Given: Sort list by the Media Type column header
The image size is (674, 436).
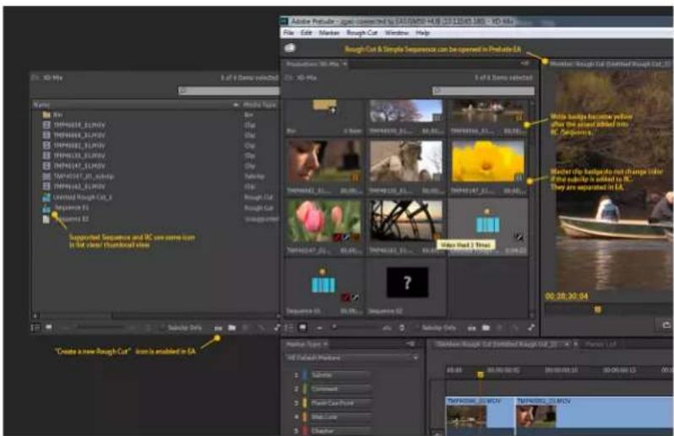Looking at the screenshot, I should (x=260, y=105).
